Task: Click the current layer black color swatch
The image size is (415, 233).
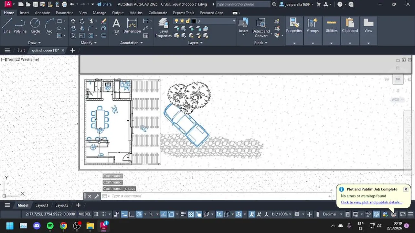Action: coord(194,21)
